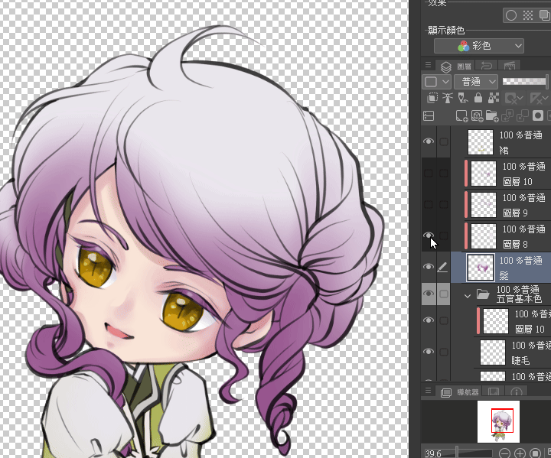Click the navigator zoom out button
The height and width of the screenshot is (458, 551).
[504, 453]
